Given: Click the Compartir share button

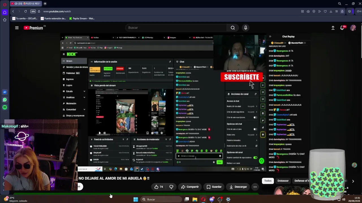Looking at the screenshot, I should coord(190,187).
